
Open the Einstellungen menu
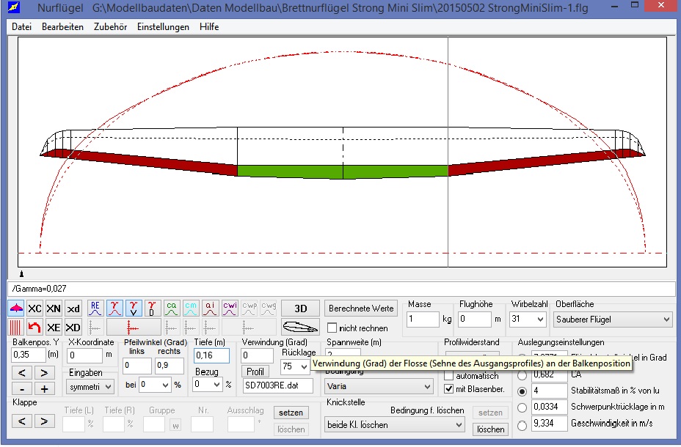pos(163,27)
